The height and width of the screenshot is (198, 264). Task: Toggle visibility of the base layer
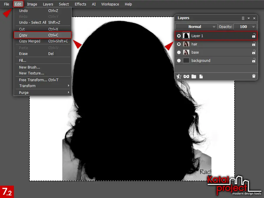(179, 52)
